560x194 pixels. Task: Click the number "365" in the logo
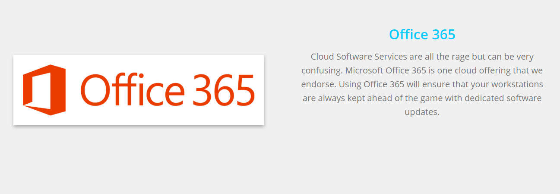coord(223,90)
